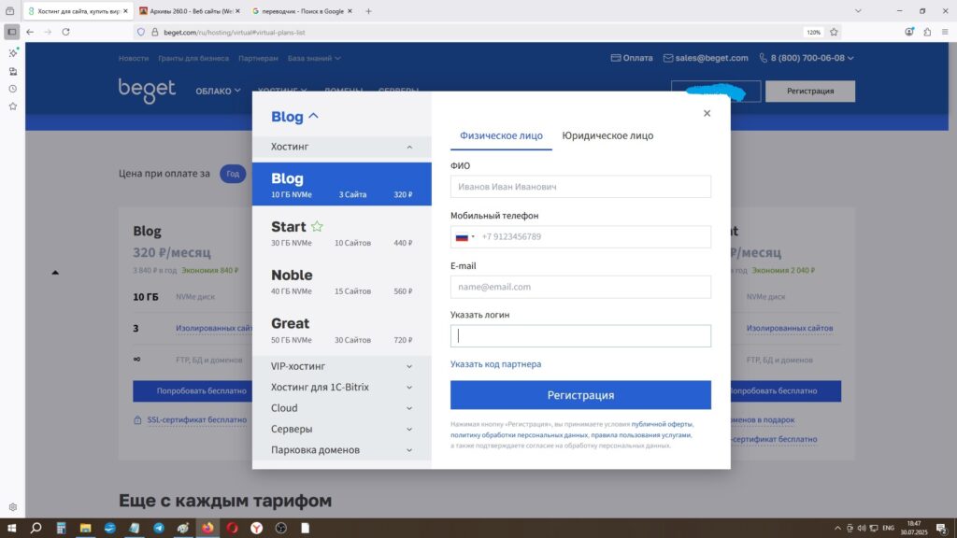Open sidebar settings gear icon
The height and width of the screenshot is (538, 957).
[x=13, y=507]
